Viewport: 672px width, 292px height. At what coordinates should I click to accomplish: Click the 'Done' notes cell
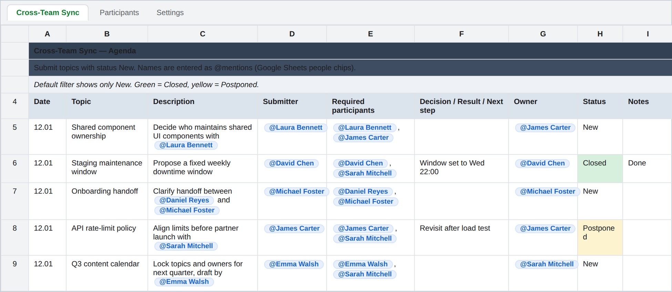[647, 168]
